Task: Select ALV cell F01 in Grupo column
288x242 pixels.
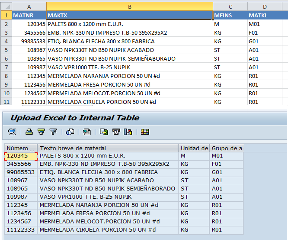Action: (227, 164)
